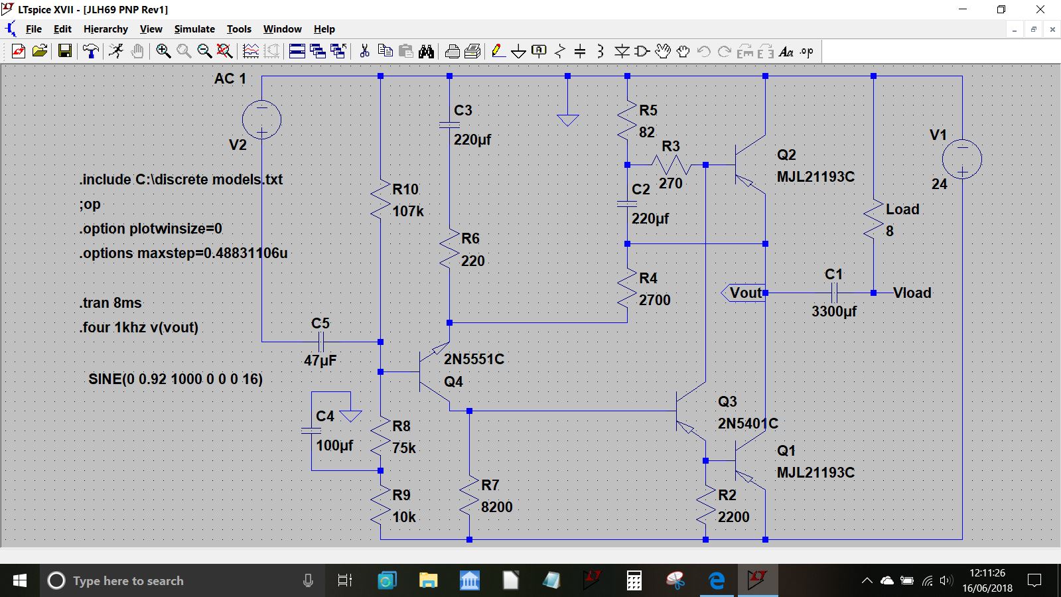Click the .include discrete models directive

[x=181, y=180]
